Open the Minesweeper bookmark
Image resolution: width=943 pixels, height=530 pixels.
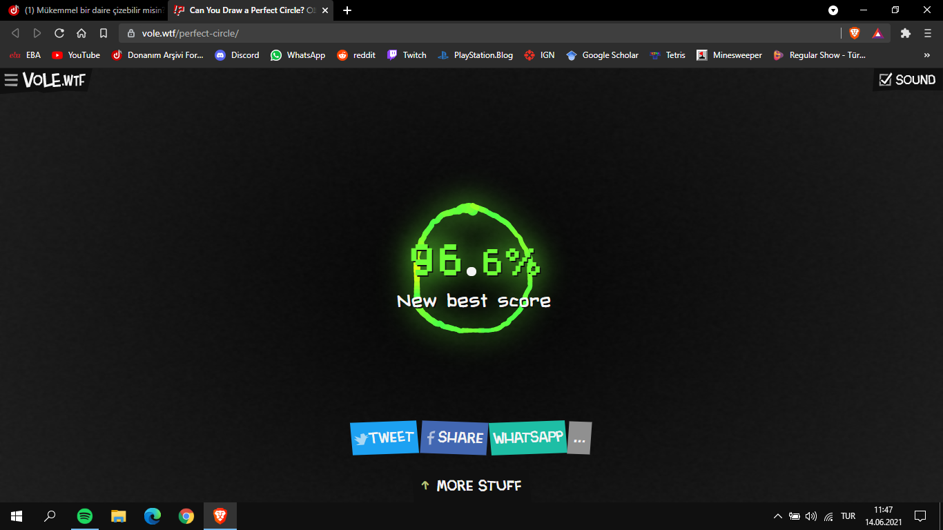point(729,55)
